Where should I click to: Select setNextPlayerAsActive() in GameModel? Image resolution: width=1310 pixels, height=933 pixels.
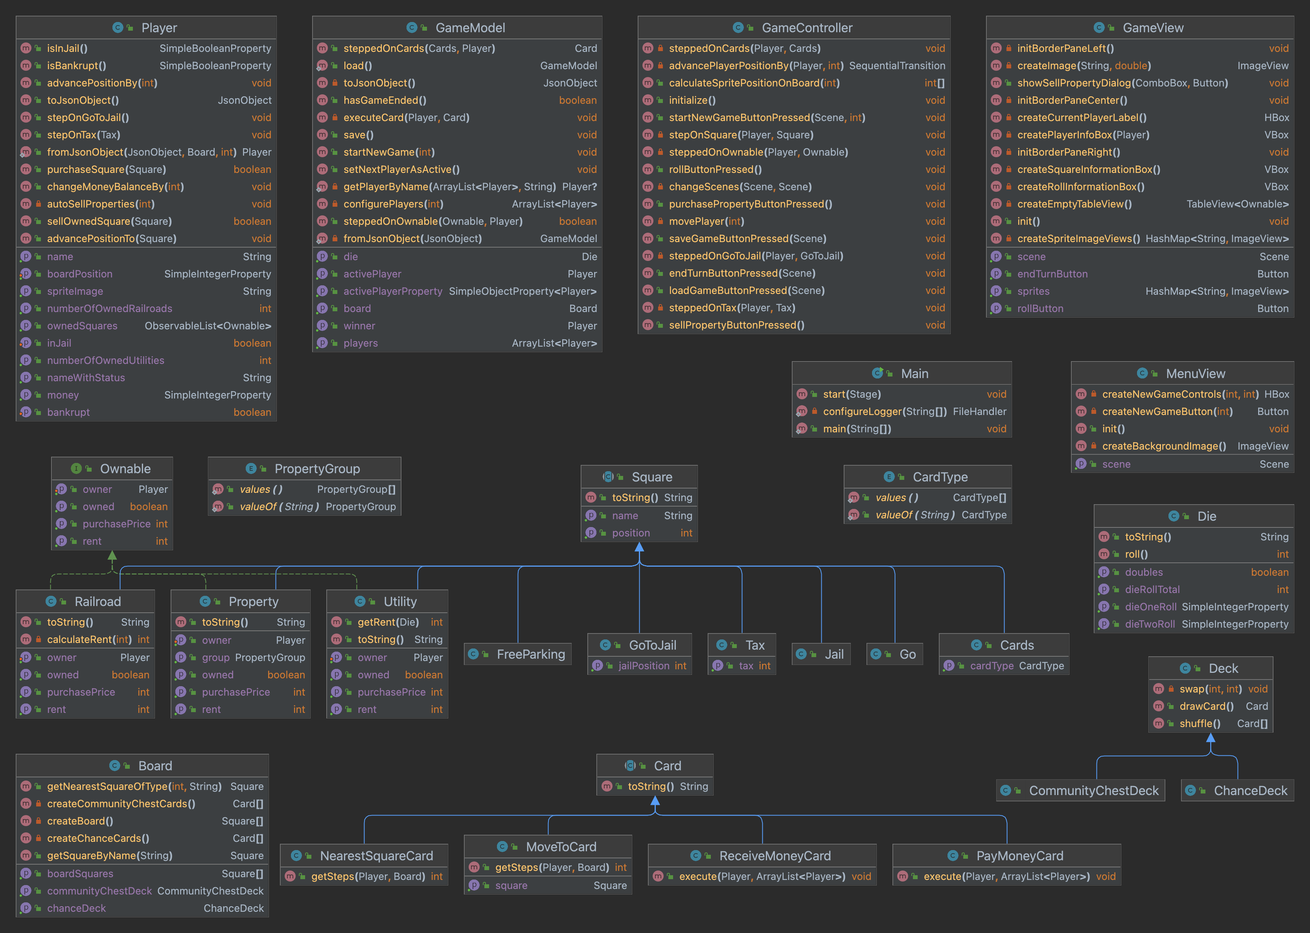(x=457, y=169)
